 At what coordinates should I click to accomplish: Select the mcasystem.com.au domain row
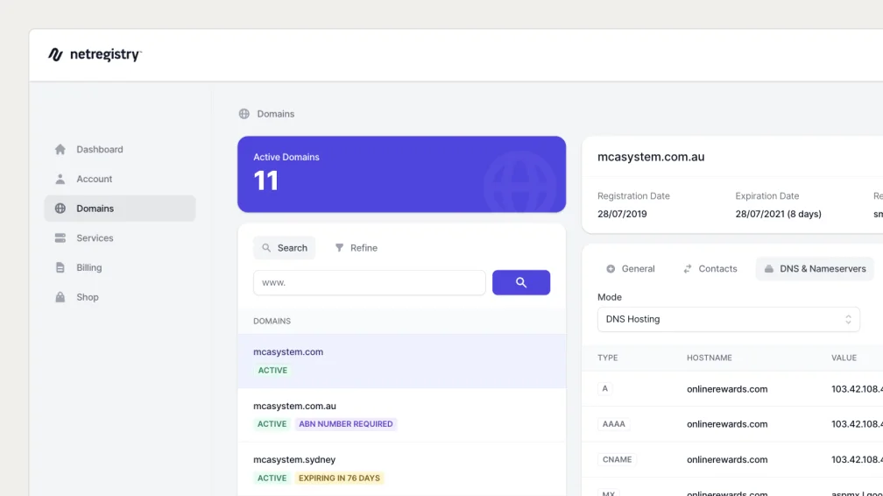coord(401,415)
